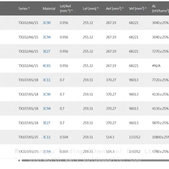The height and width of the screenshot is (169, 169).
Task: Select the Lef [mm] column header
Action: click(91, 8)
